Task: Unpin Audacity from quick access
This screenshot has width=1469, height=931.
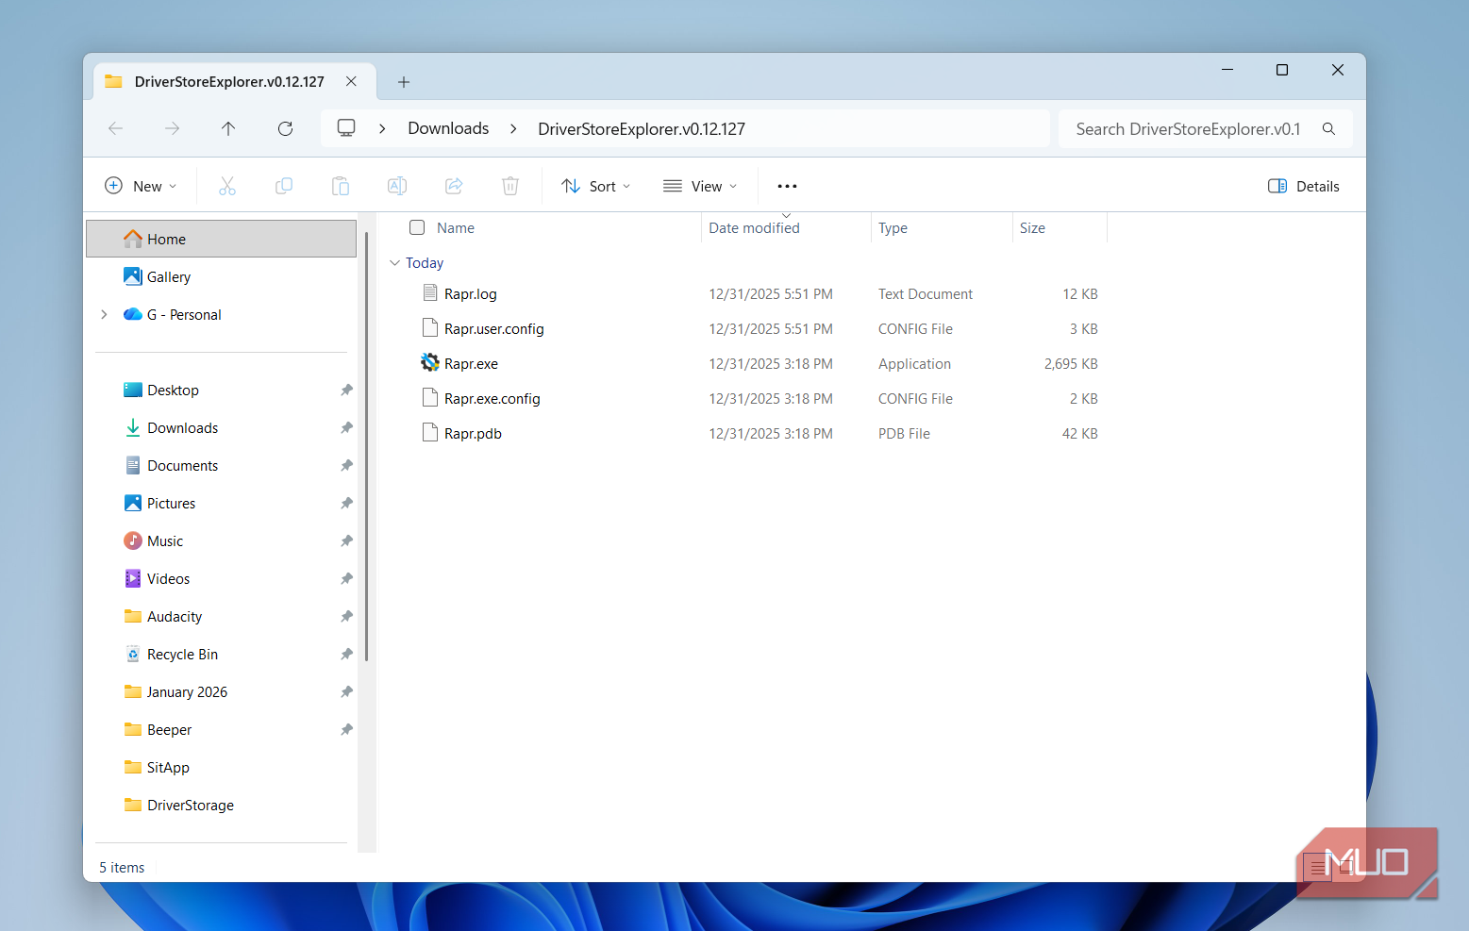Action: coord(346,616)
